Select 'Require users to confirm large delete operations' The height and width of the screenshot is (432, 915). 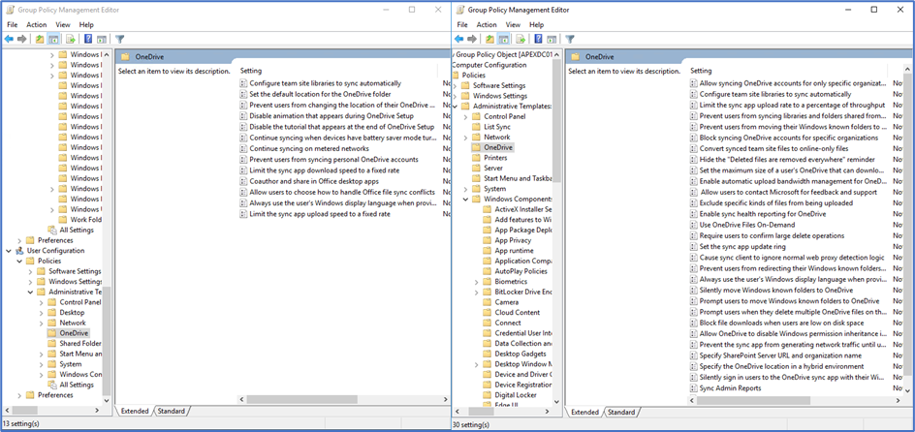point(772,235)
